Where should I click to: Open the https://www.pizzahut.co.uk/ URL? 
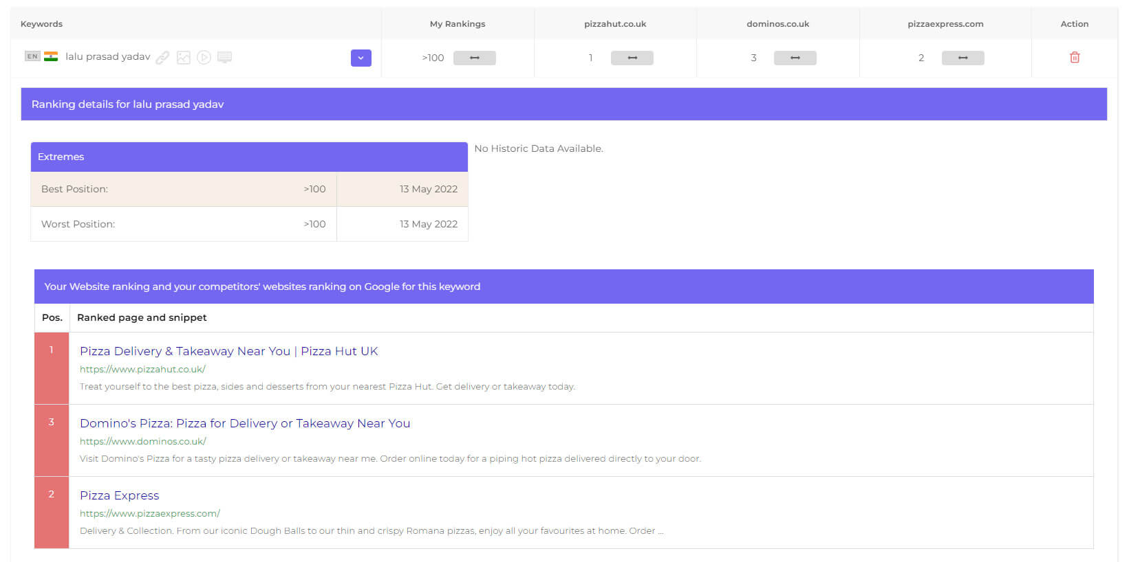tap(142, 369)
